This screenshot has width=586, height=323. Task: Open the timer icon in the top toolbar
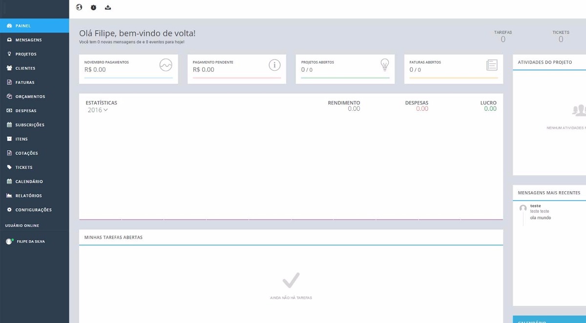pyautogui.click(x=93, y=7)
